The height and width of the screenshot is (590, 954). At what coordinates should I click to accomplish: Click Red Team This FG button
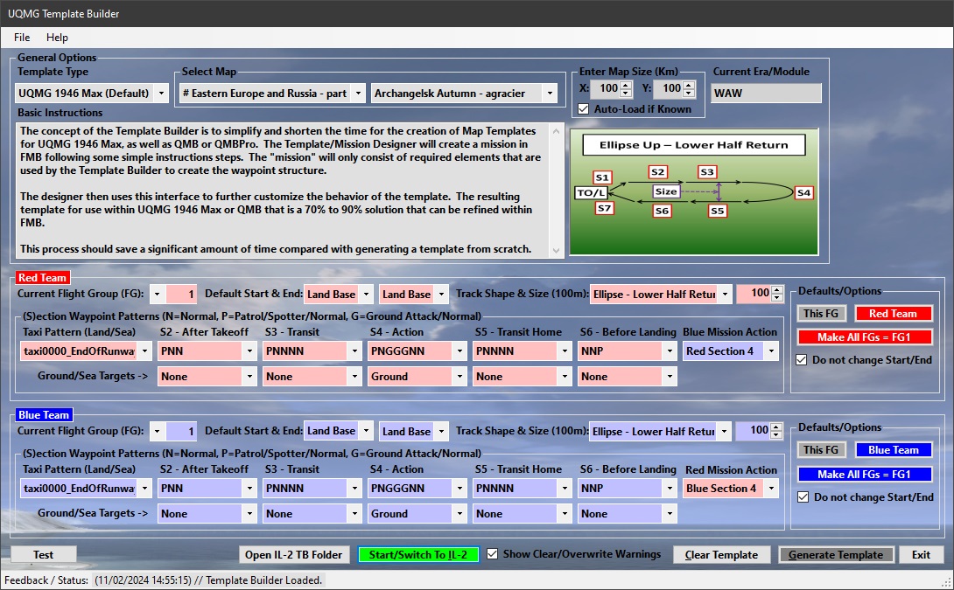pyautogui.click(x=821, y=314)
